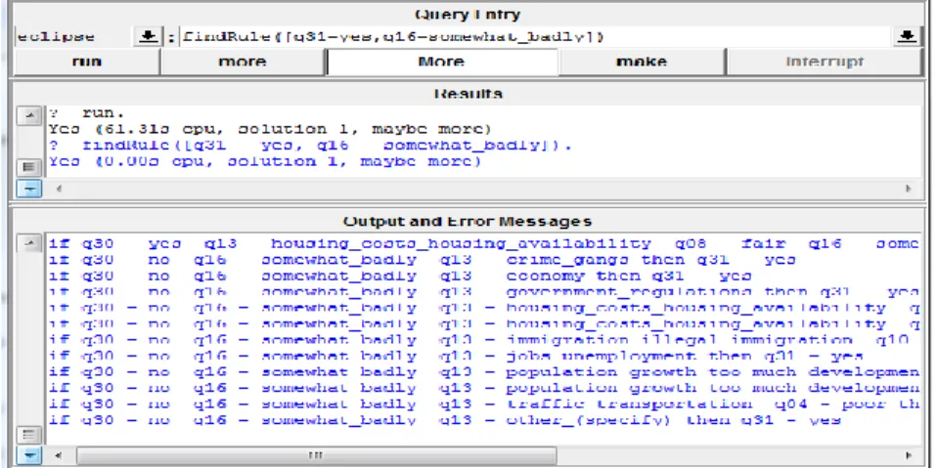This screenshot has width=937, height=468.
Task: Click the lowercase more button
Action: click(x=243, y=63)
